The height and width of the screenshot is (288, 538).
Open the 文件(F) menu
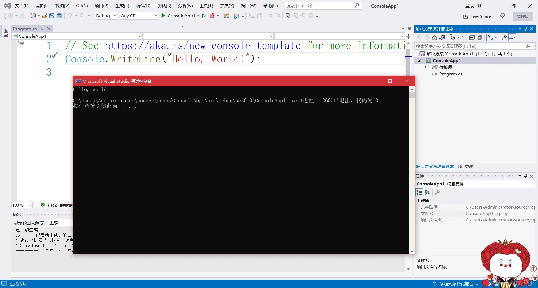[x=22, y=6]
